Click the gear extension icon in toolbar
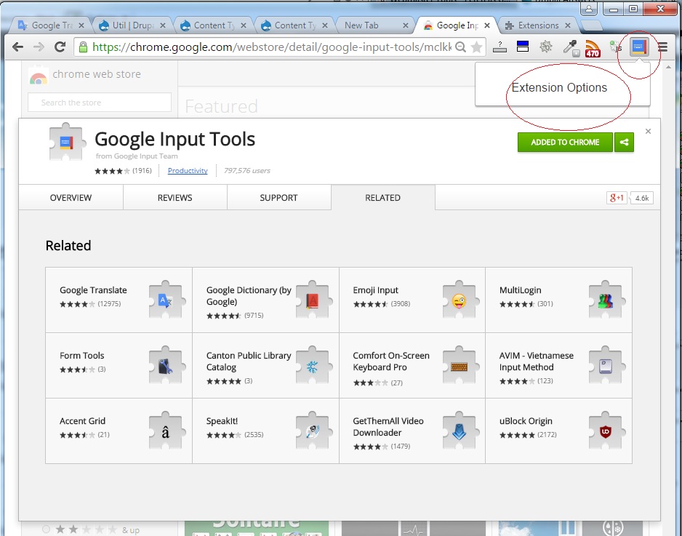682x536 pixels. tap(546, 47)
